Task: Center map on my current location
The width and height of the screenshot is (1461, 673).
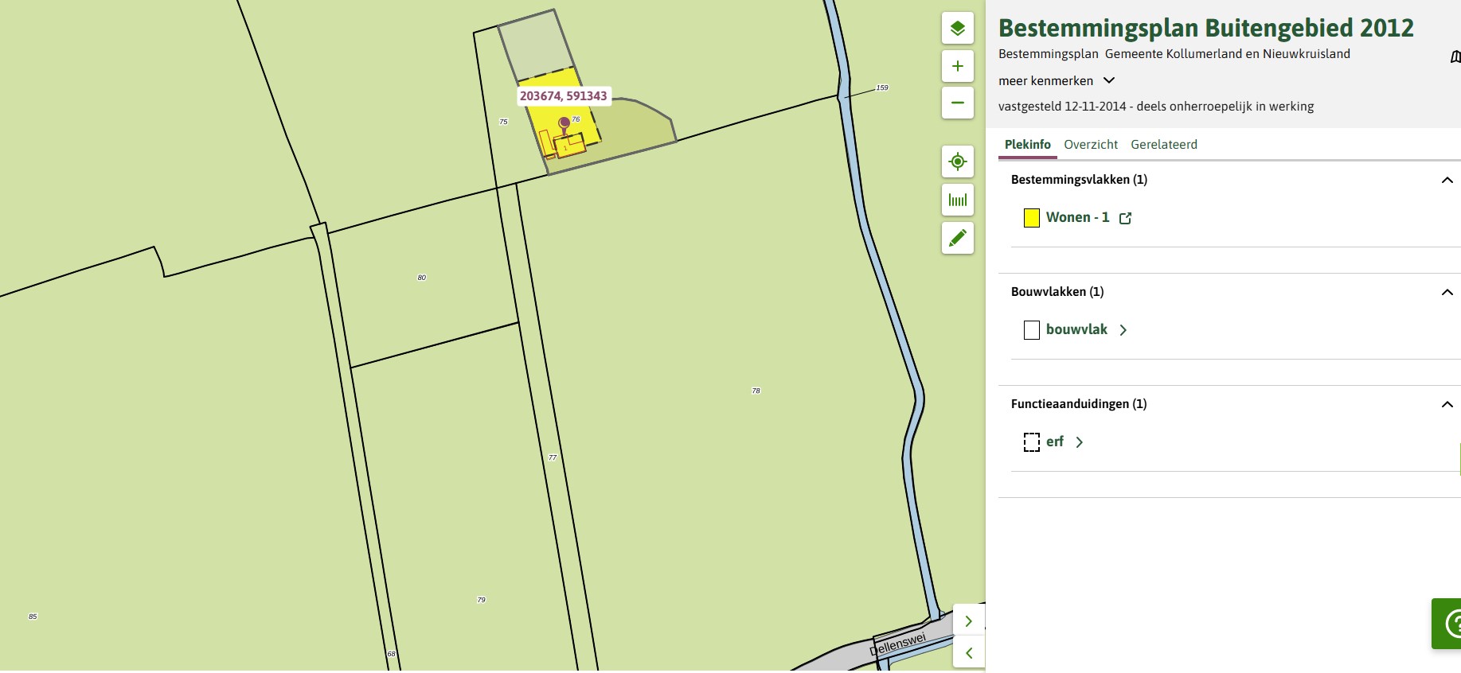Action: (958, 161)
